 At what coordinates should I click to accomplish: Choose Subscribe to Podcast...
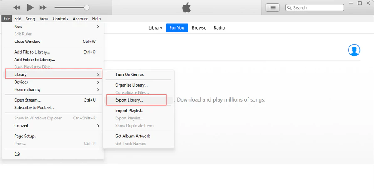pyautogui.click(x=53, y=107)
